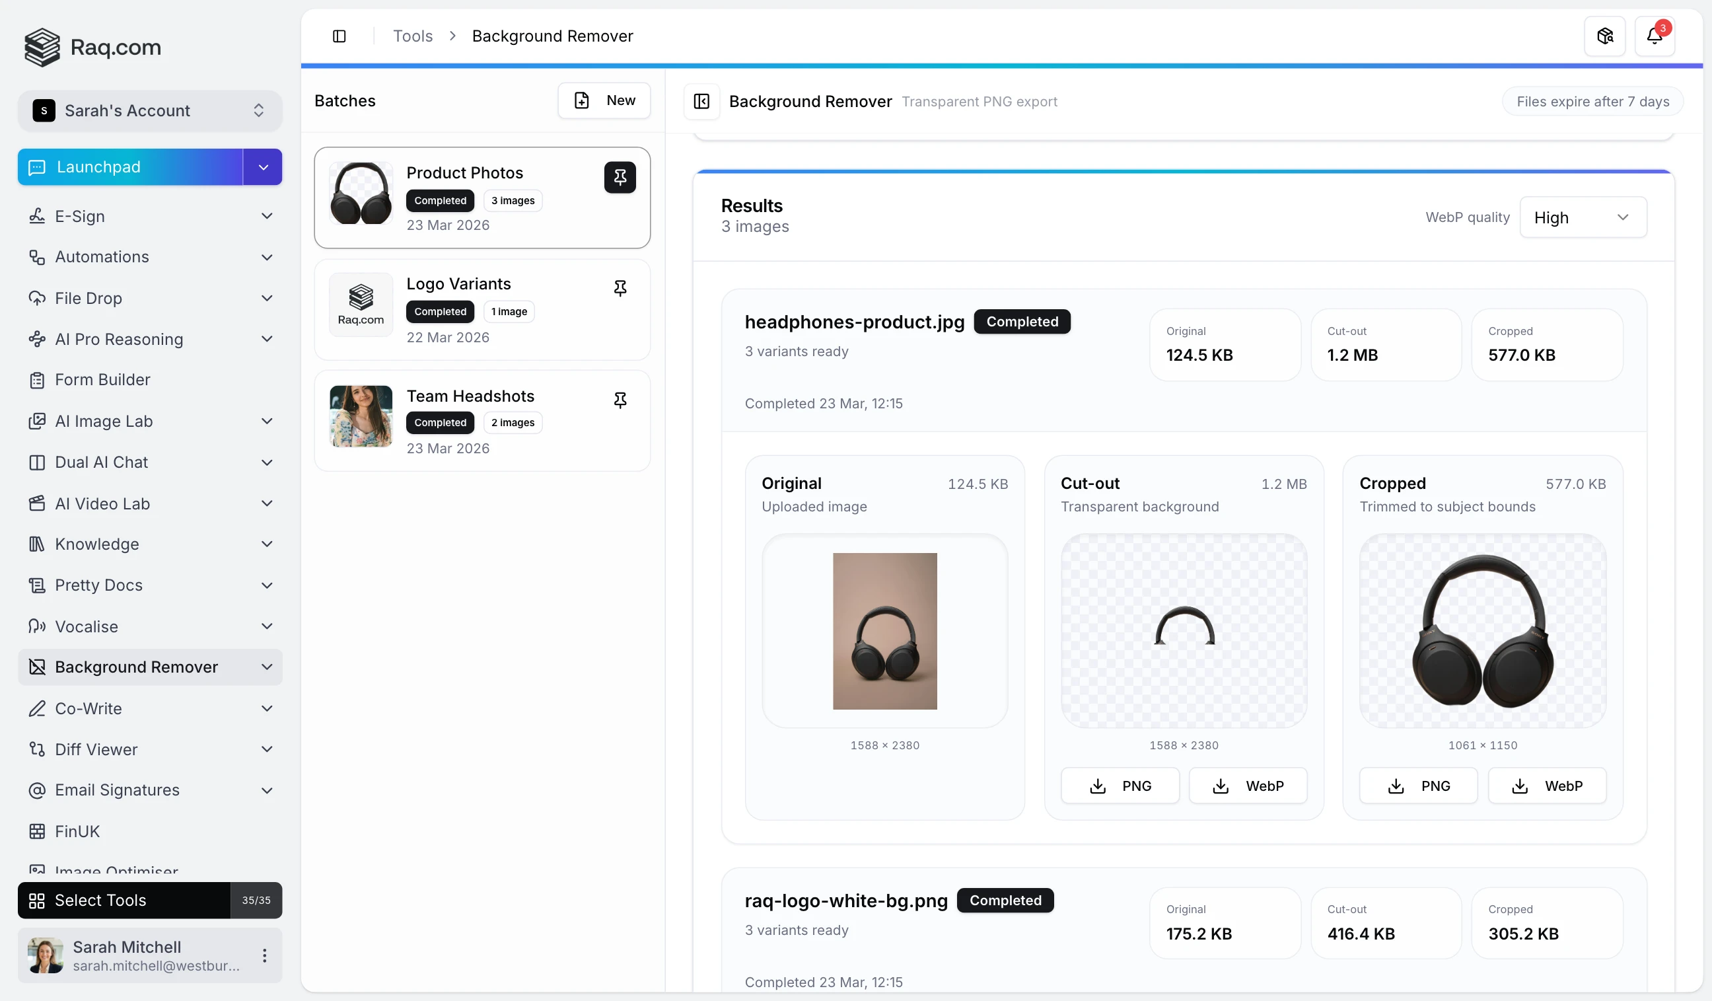Click the Tools breadcrumb link
The height and width of the screenshot is (1001, 1712).
point(412,36)
